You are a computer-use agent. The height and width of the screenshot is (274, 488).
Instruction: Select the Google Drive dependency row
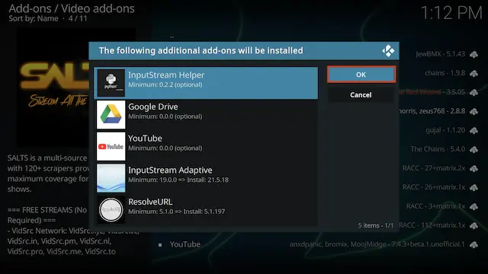pyautogui.click(x=206, y=115)
